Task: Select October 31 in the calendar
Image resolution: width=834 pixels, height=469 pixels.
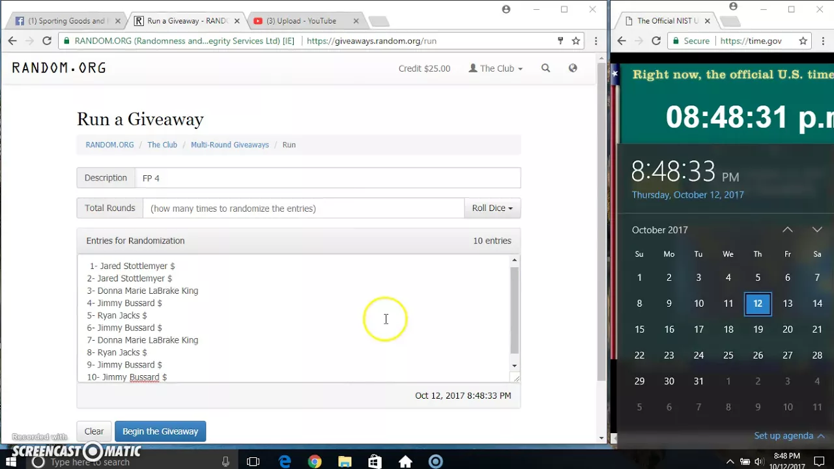Action: click(x=698, y=381)
